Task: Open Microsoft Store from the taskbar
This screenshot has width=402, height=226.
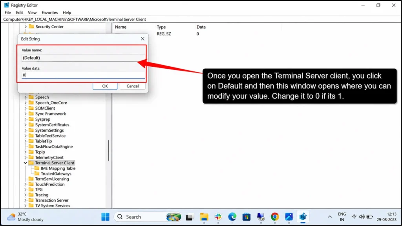Action: (247, 217)
